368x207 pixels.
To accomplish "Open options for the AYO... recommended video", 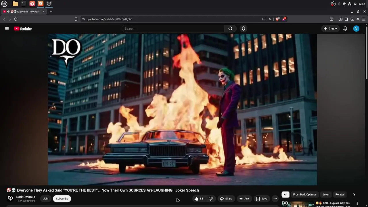I will click(357, 204).
